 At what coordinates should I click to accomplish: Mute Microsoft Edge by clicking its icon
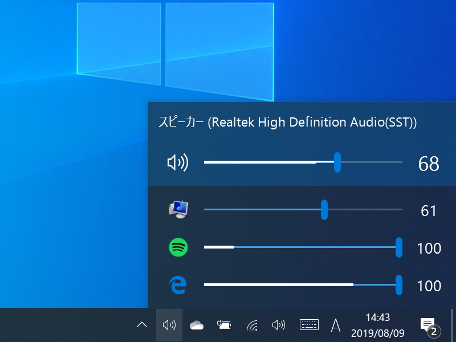point(177,286)
